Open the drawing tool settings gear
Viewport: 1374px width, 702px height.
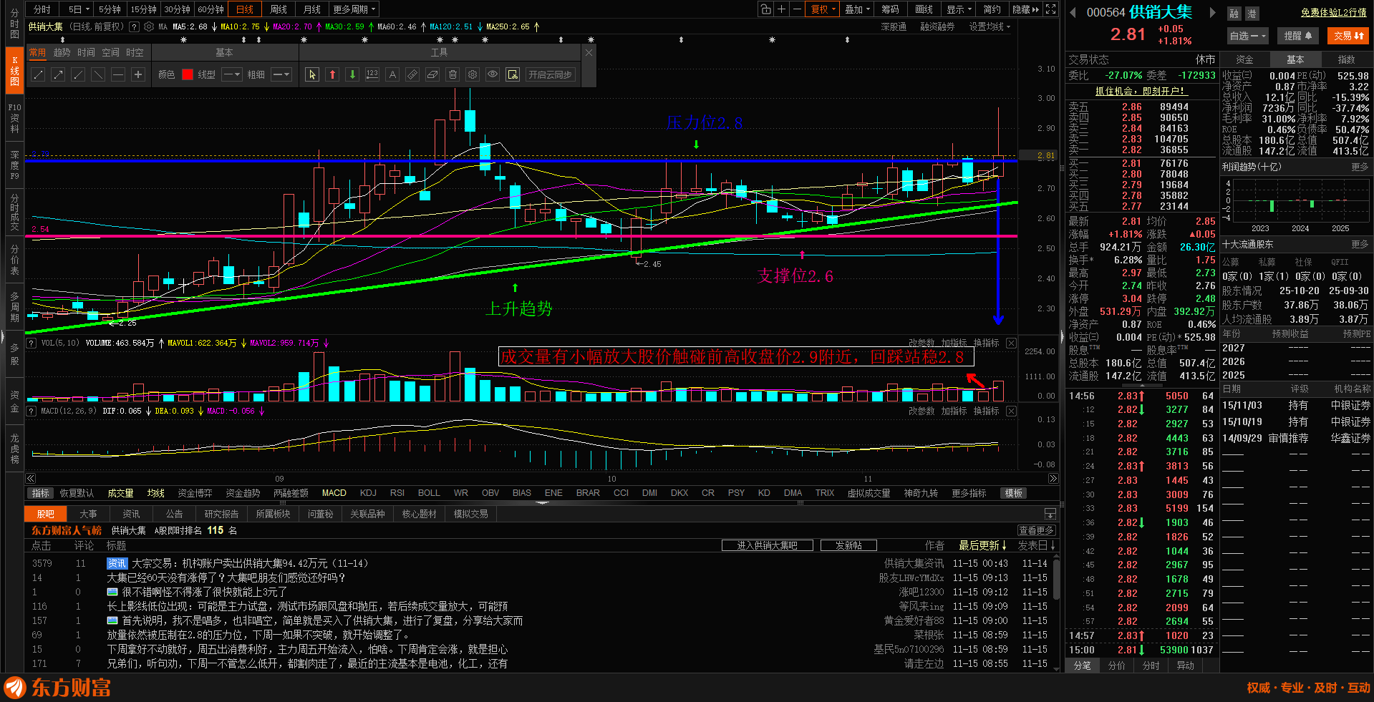473,74
